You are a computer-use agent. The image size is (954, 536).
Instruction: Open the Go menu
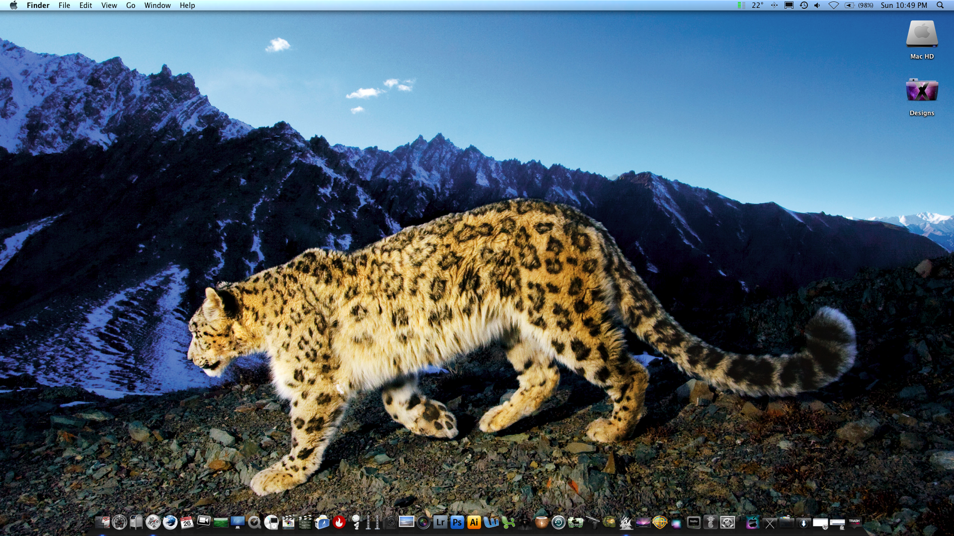pos(131,5)
